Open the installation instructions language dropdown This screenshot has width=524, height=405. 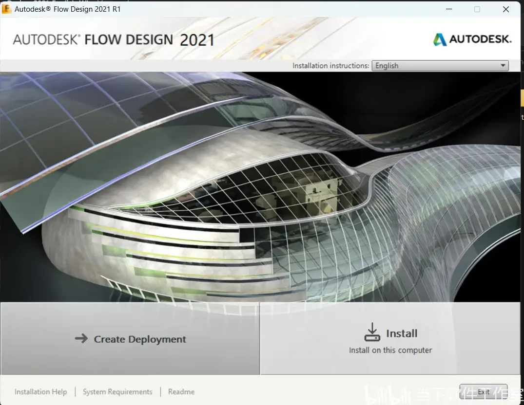click(440, 65)
